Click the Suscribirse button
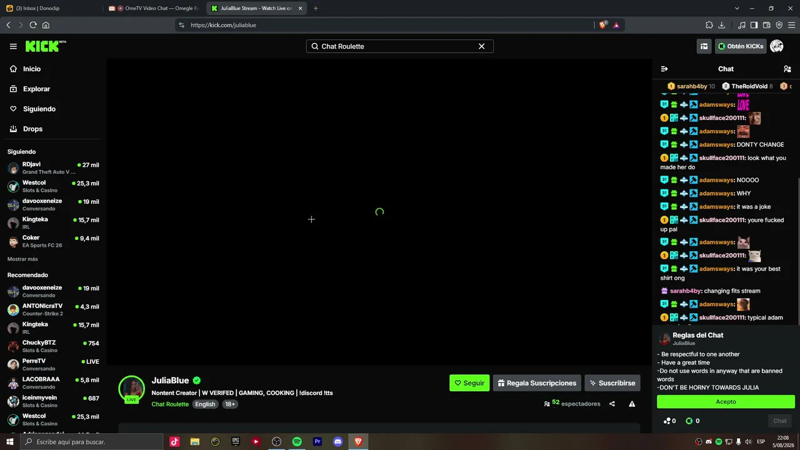This screenshot has height=450, width=800. (x=612, y=383)
